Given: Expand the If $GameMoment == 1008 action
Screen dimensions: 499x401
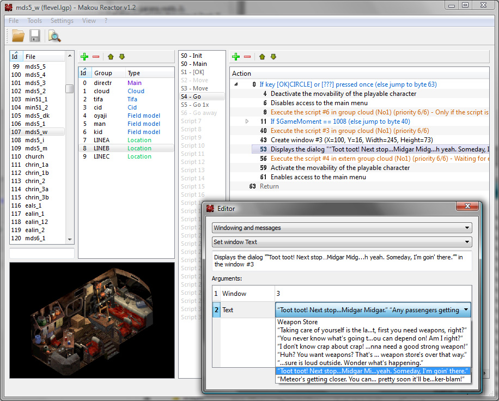Looking at the screenshot, I should (247, 121).
